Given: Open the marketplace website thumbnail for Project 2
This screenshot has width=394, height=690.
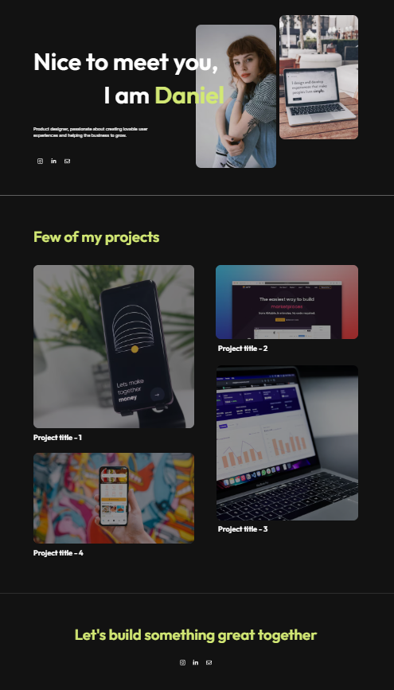Looking at the screenshot, I should click(287, 302).
